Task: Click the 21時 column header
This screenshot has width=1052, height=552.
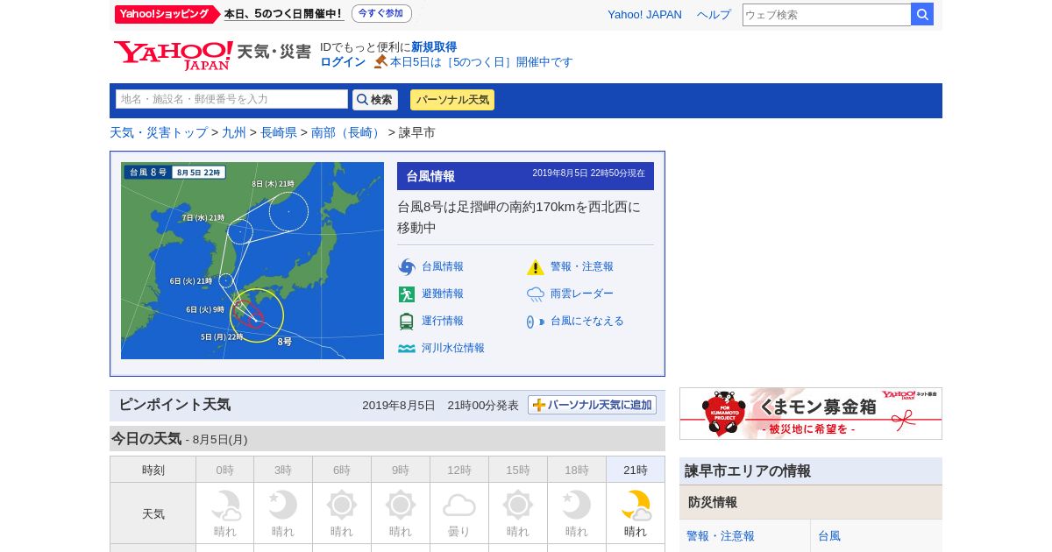Action: (x=636, y=470)
